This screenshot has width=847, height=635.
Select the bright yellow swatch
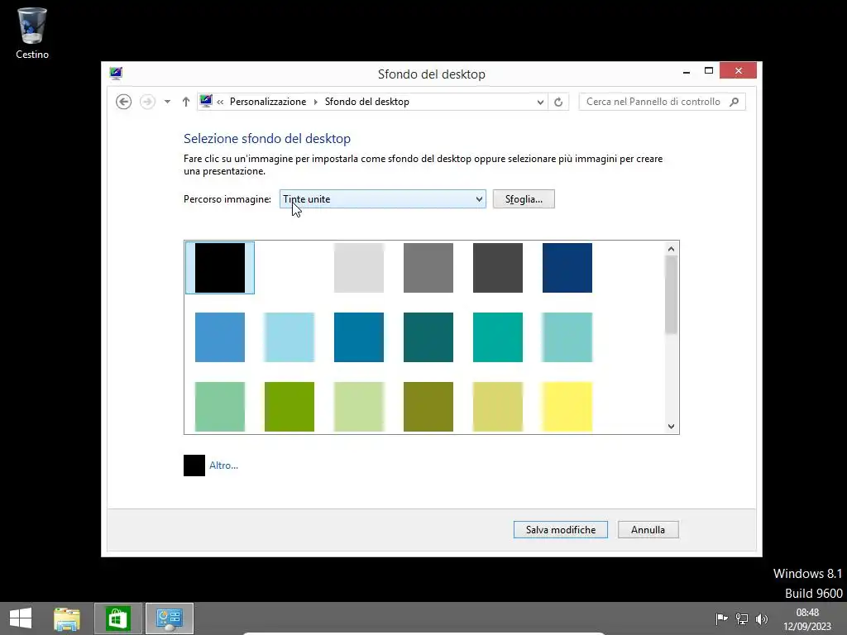[x=567, y=407]
